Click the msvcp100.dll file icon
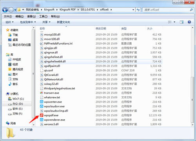The image size is (196, 141). [42, 34]
